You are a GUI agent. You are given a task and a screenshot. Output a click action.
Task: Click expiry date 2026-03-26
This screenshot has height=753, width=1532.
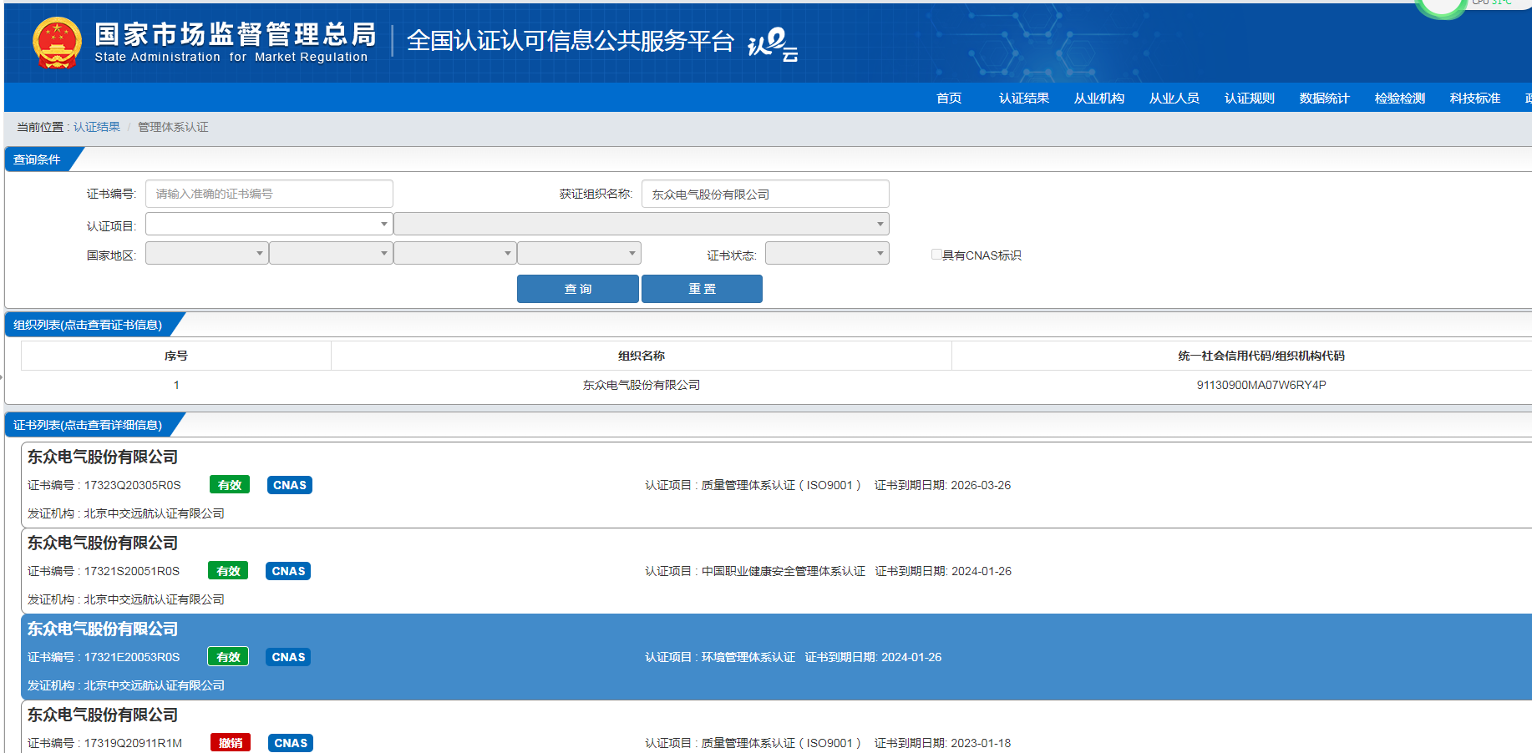coord(981,485)
